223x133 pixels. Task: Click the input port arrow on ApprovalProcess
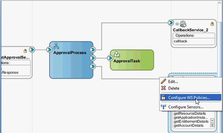pyautogui.click(x=49, y=50)
